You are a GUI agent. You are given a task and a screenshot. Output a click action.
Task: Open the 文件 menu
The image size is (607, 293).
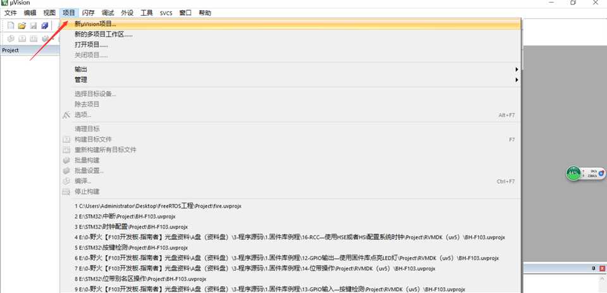[11, 13]
